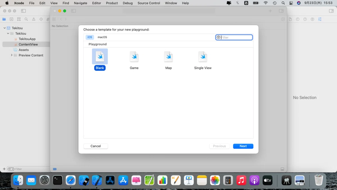Image resolution: width=337 pixels, height=190 pixels.
Task: Open the Issue navigator warning icon
Action: click(x=34, y=19)
